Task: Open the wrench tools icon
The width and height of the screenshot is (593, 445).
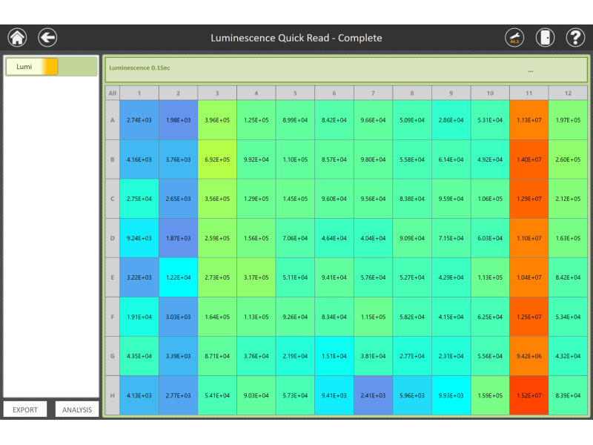Action: [514, 37]
